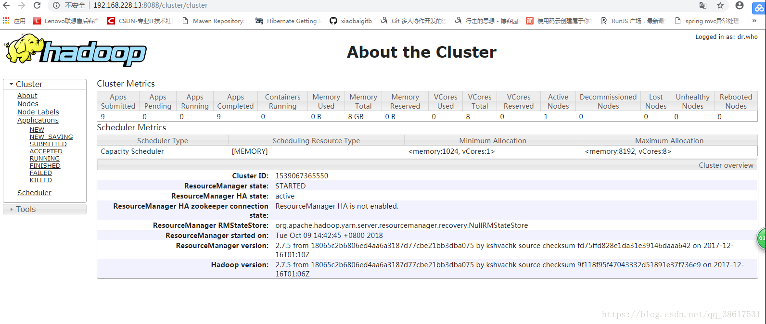Screen dimensions: 766x324
Task: Open the Nodes link in sidebar
Action: coord(28,104)
